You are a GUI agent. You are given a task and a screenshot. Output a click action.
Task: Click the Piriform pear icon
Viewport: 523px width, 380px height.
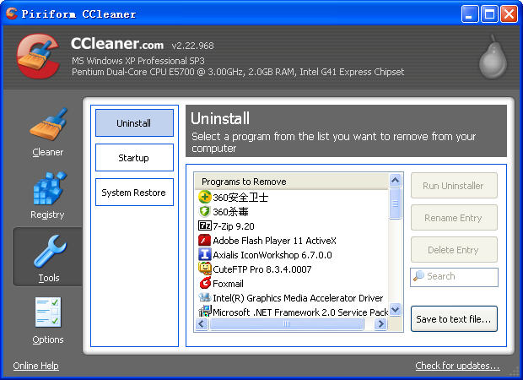[x=492, y=57]
